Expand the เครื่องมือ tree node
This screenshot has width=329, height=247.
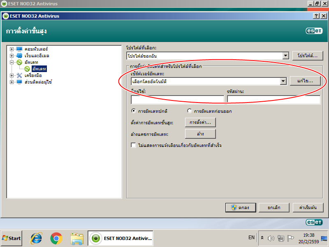click(12, 75)
